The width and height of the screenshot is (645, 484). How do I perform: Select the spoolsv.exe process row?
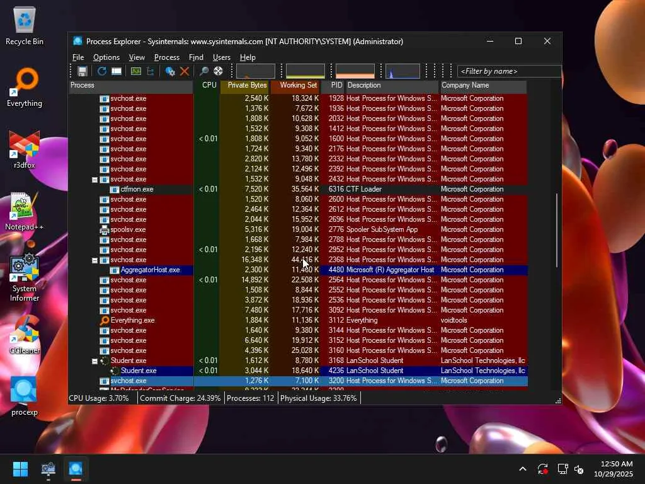298,229
